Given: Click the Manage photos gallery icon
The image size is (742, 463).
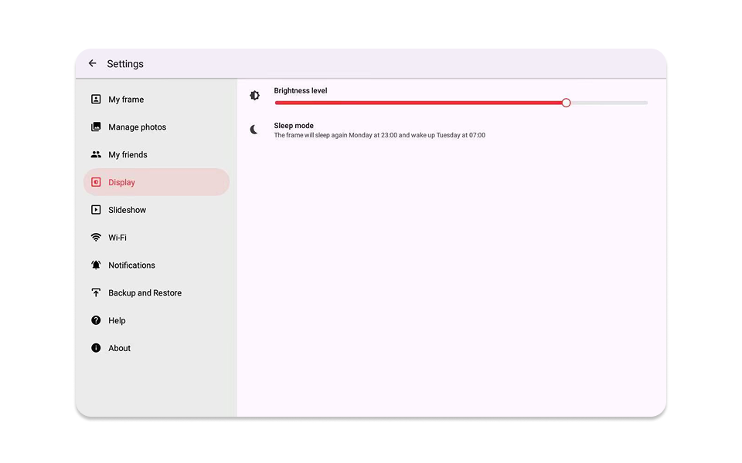Looking at the screenshot, I should pos(96,127).
